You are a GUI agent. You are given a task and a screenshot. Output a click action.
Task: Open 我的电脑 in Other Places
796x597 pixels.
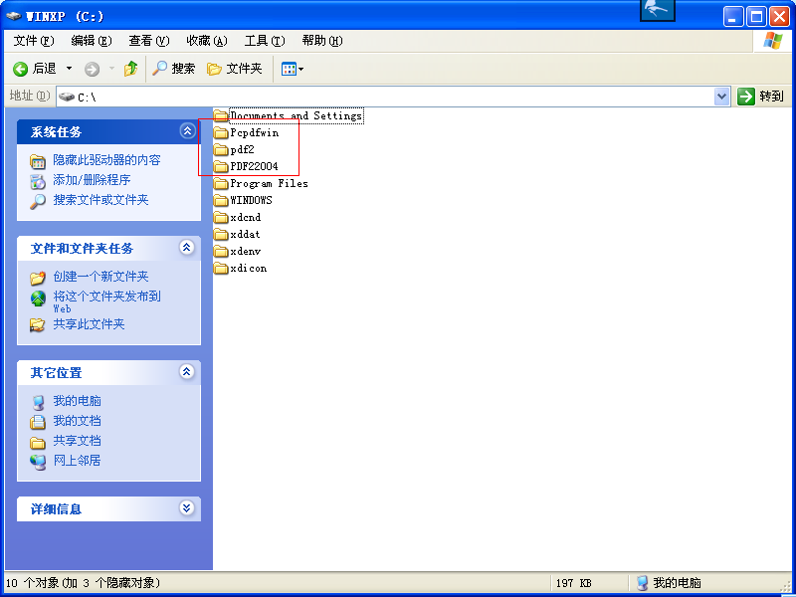(x=78, y=401)
